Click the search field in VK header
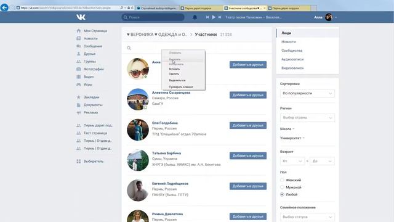This screenshot has width=394, height=222. click(153, 17)
